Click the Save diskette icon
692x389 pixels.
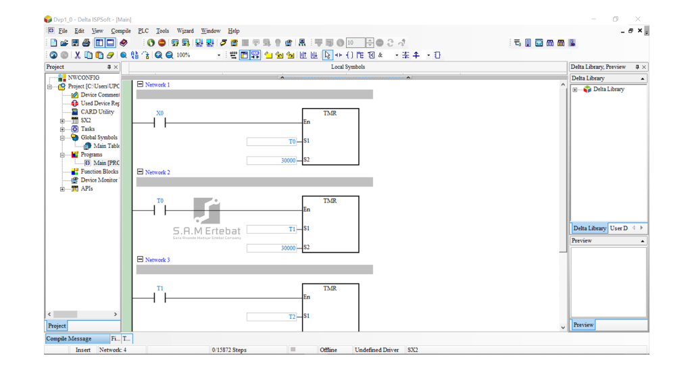75,43
